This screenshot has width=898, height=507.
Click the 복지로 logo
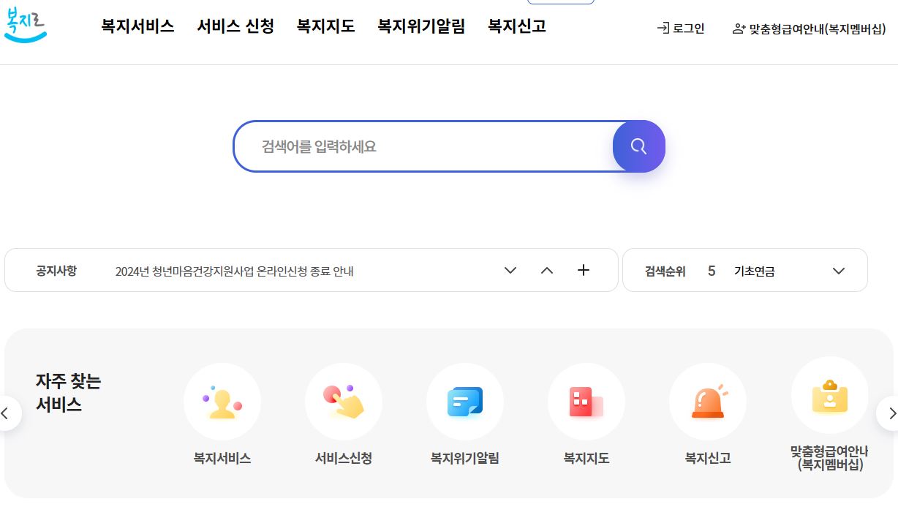point(25,26)
